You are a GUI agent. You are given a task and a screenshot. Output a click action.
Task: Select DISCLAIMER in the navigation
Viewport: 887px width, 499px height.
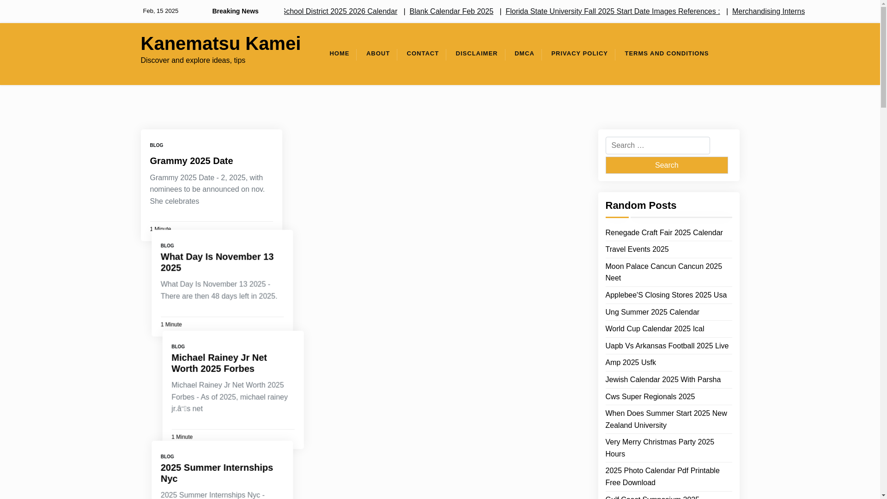tap(476, 54)
